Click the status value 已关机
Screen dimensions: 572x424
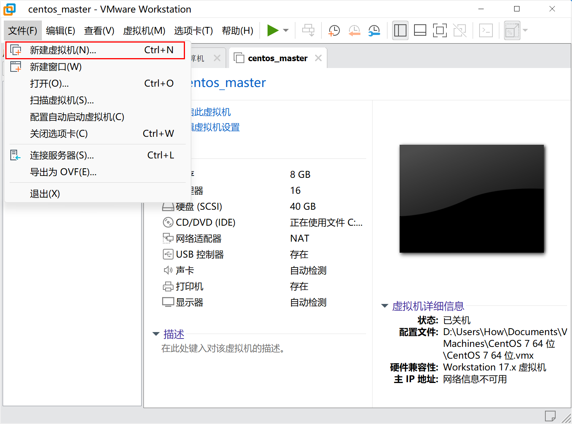pyautogui.click(x=457, y=320)
